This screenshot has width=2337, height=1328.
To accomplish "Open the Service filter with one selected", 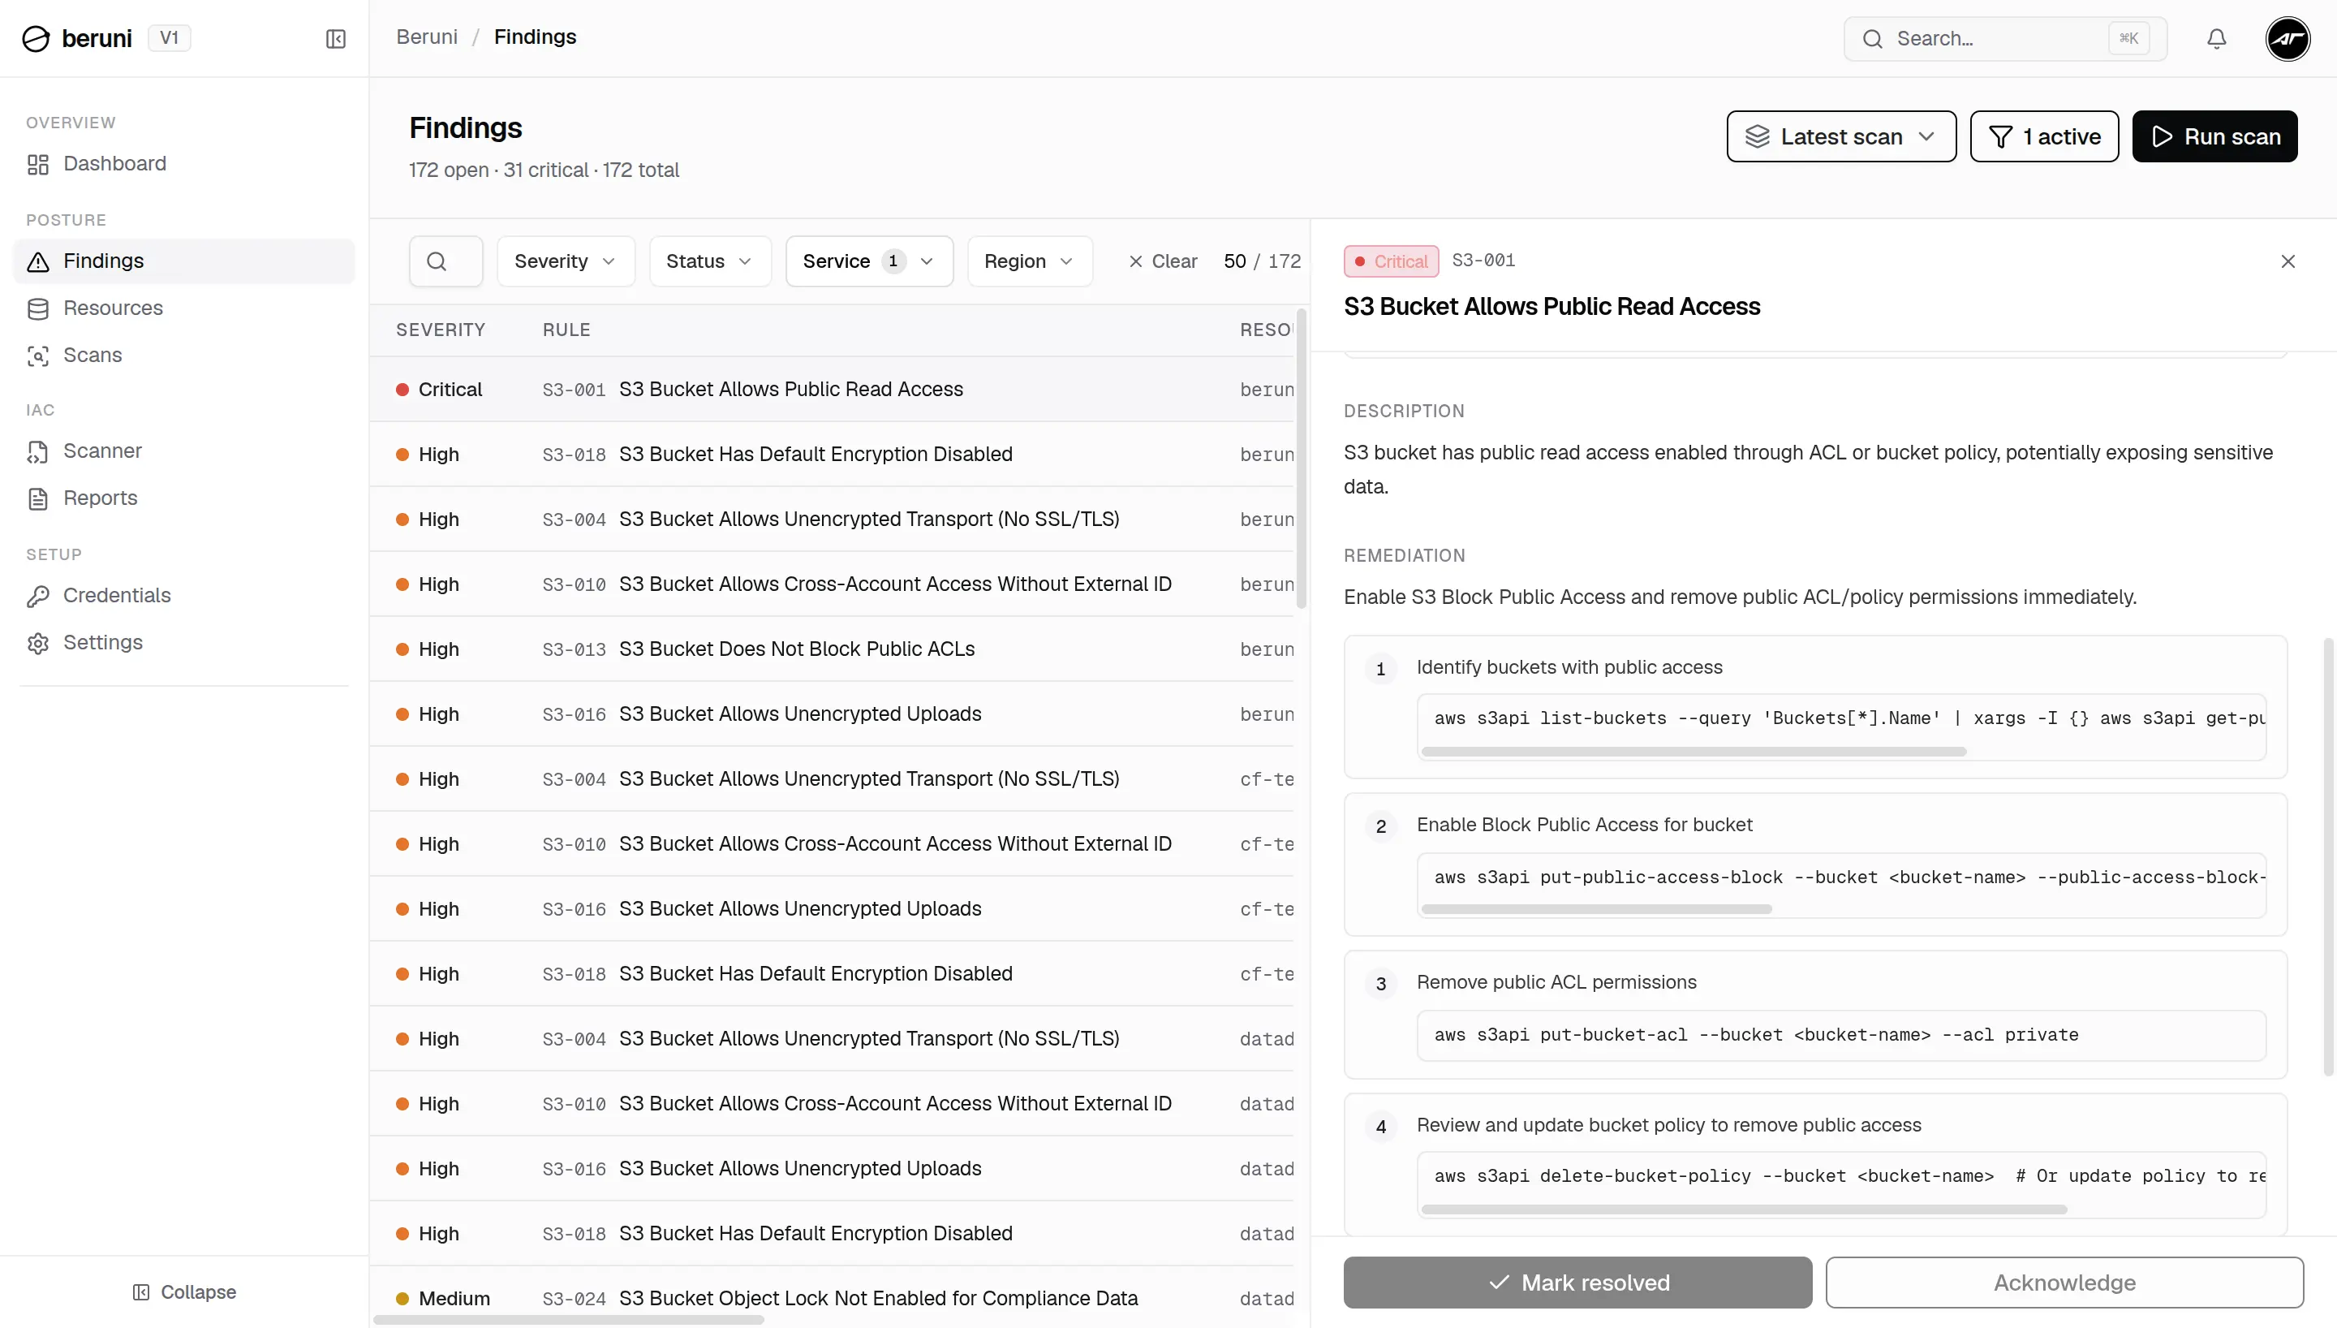I will point(868,261).
